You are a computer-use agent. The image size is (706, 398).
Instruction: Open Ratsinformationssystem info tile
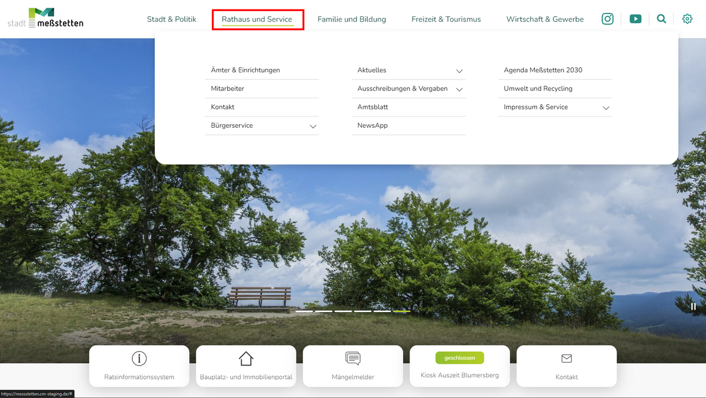click(x=139, y=366)
